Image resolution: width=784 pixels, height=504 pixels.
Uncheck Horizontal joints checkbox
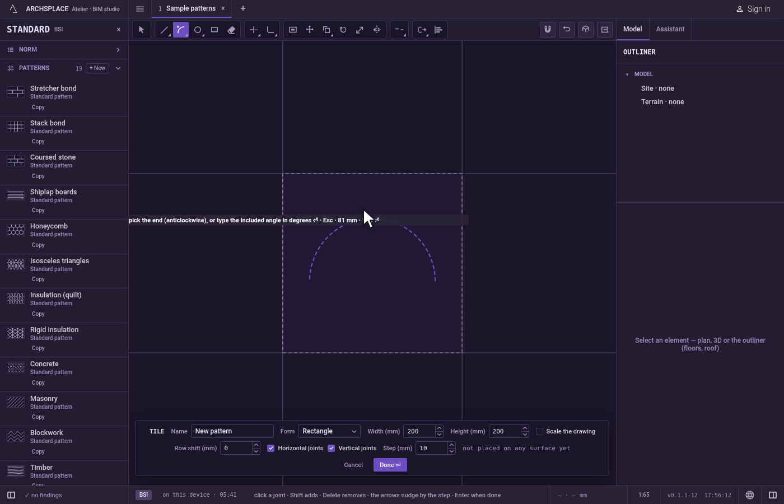271,448
